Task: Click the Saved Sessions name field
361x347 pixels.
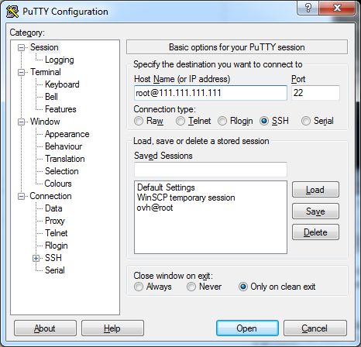Action: pyautogui.click(x=211, y=170)
